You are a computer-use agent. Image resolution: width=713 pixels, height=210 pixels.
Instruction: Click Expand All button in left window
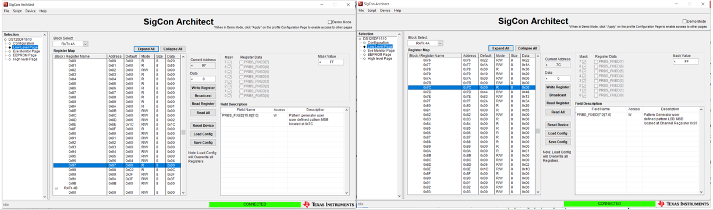146,49
